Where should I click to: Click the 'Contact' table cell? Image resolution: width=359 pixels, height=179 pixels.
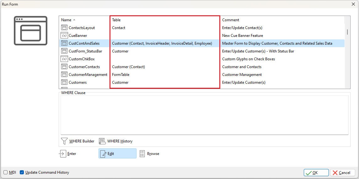(119, 27)
